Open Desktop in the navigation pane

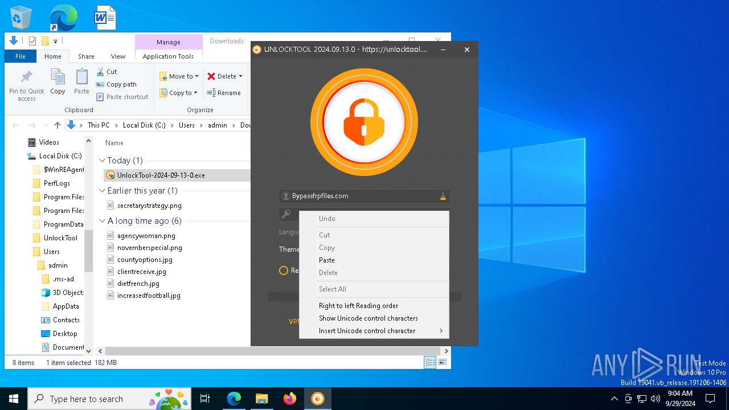(65, 334)
